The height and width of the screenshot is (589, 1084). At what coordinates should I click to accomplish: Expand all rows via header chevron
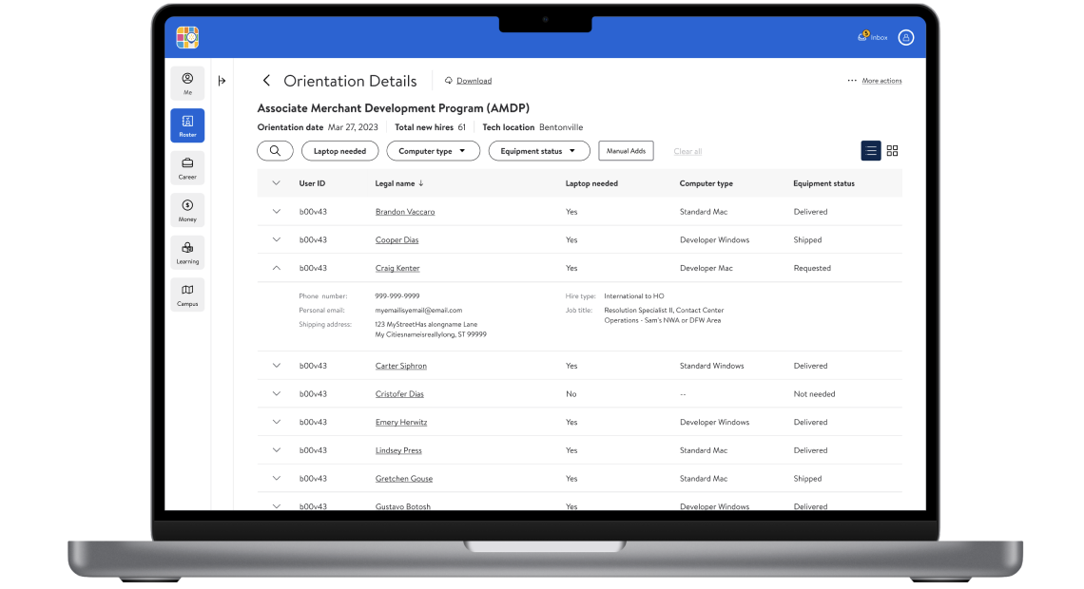click(276, 183)
